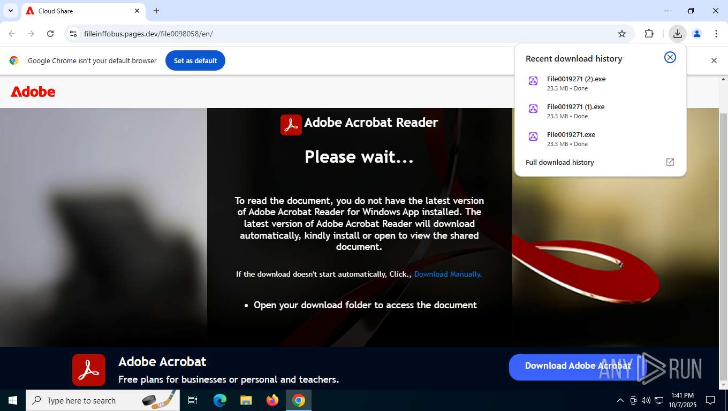Select the Cloud Share tab
This screenshot has width=728, height=411.
click(x=83, y=11)
